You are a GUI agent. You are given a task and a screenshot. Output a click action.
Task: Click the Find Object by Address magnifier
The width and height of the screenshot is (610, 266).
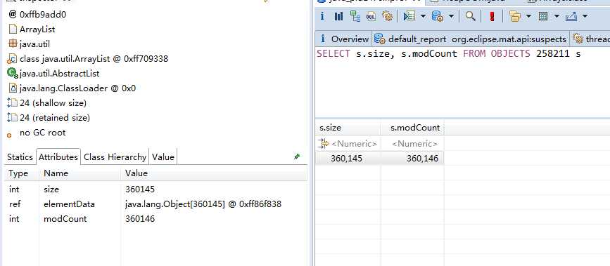pyautogui.click(x=470, y=16)
